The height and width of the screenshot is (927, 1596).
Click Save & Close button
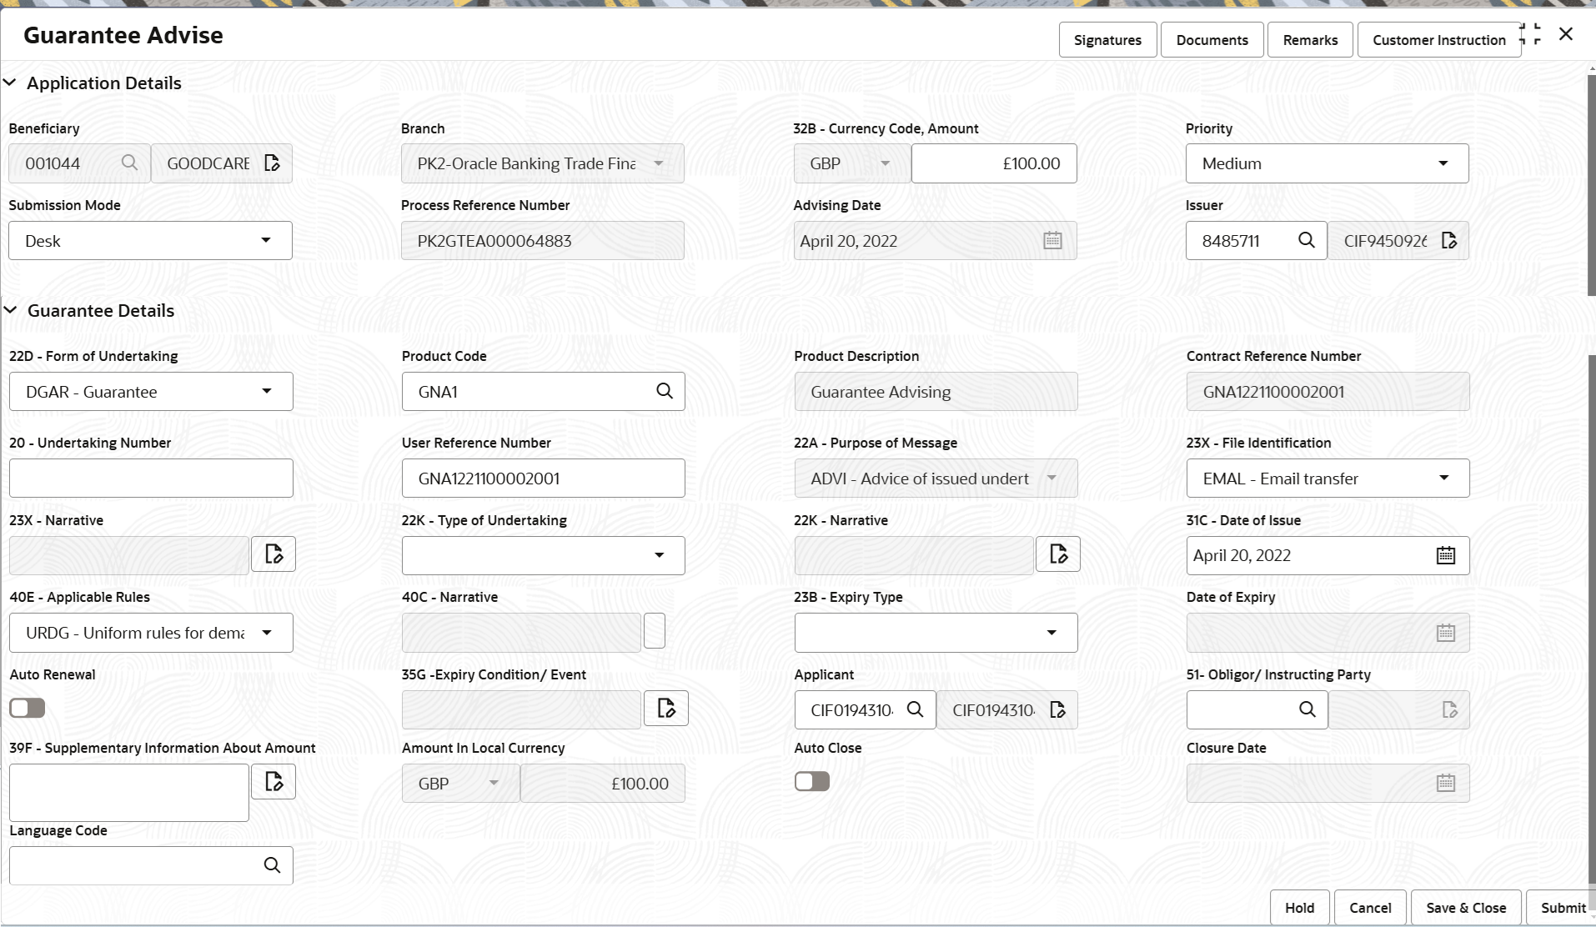(1466, 907)
